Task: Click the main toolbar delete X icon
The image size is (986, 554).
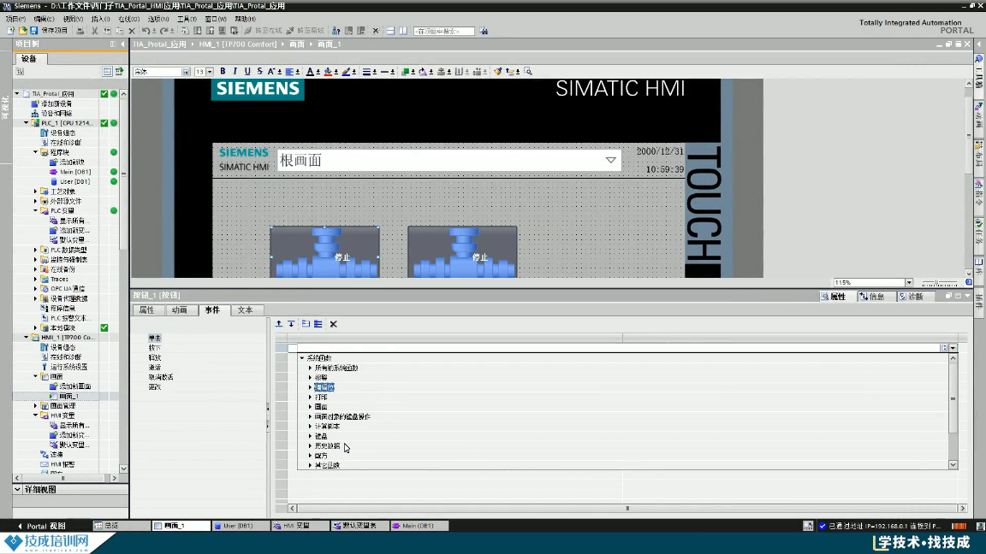Action: pos(376,31)
